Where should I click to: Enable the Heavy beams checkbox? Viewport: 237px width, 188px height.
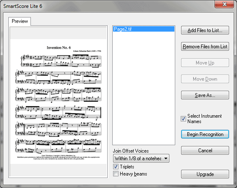coord(116,174)
